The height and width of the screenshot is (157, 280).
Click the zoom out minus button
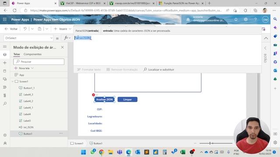coord(195,143)
